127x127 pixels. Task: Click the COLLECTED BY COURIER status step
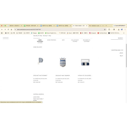[x=75, y=41]
